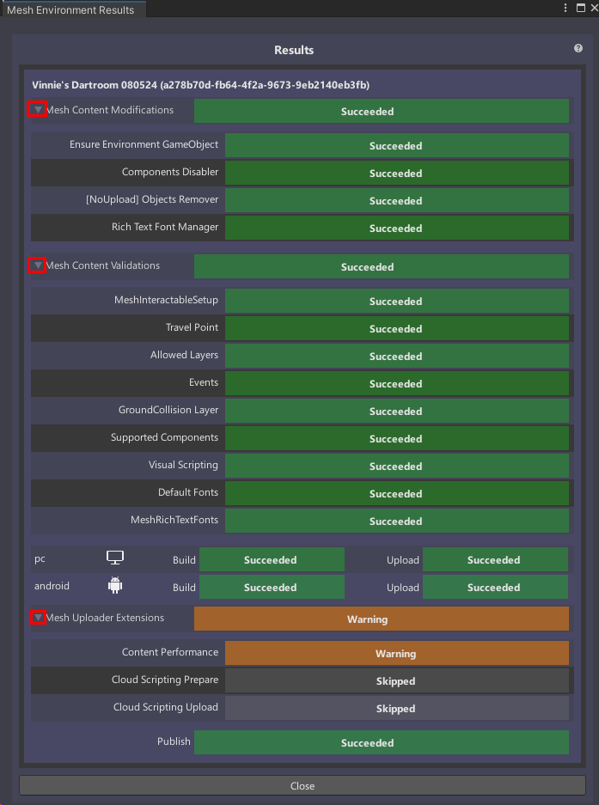
Task: Click the Cloud Scripting Upload Skipped badge
Action: pyautogui.click(x=395, y=708)
